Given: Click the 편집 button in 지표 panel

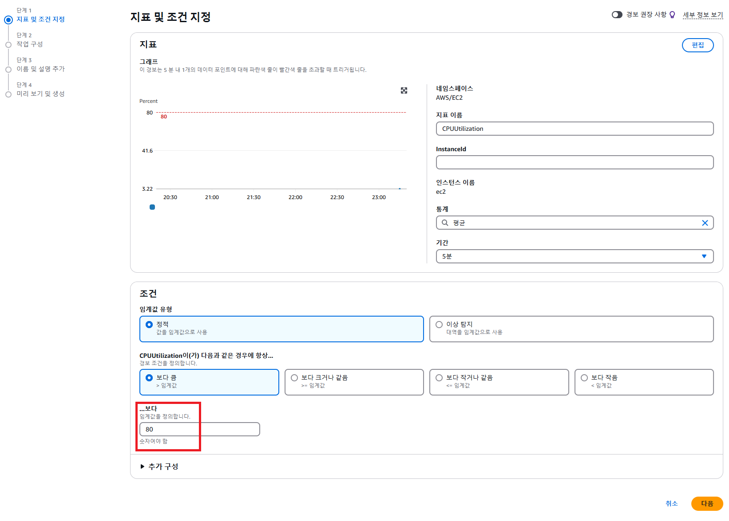Looking at the screenshot, I should pos(697,45).
